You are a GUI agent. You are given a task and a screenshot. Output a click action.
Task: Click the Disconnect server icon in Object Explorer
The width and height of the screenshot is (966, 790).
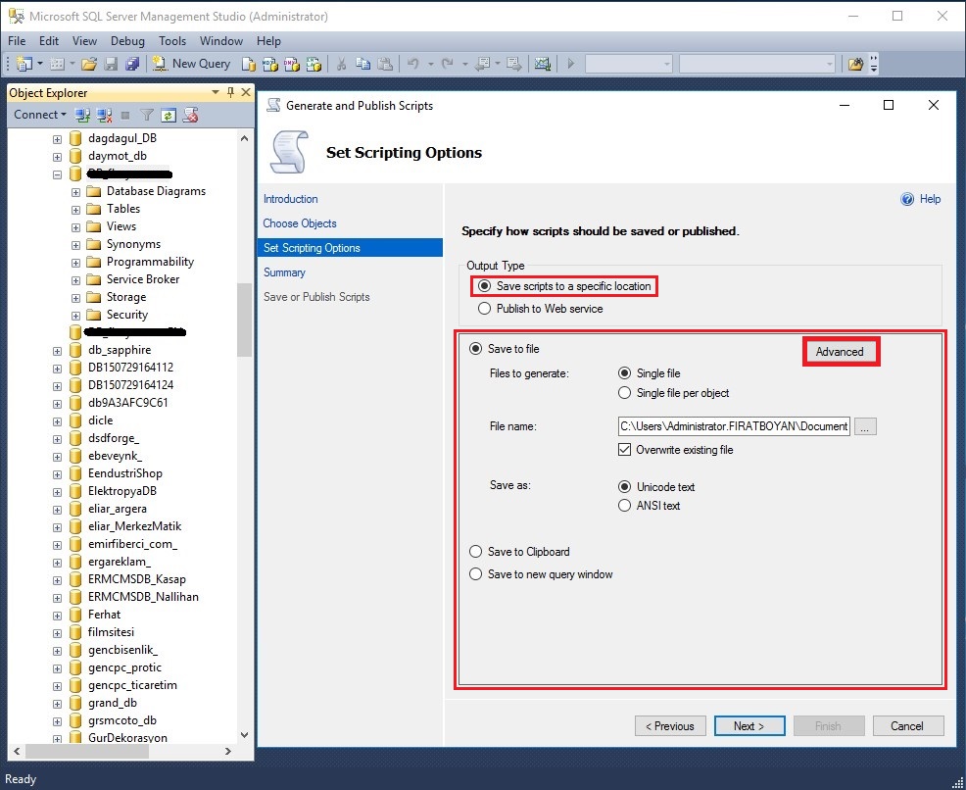pyautogui.click(x=105, y=115)
